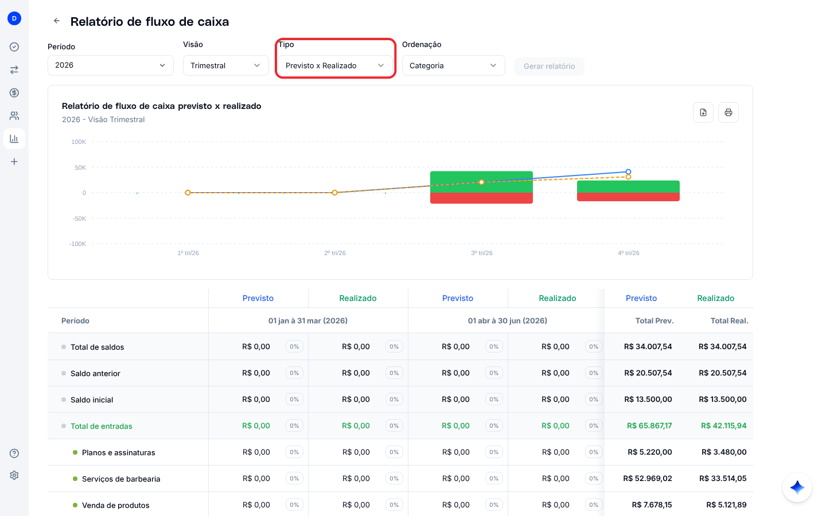Screen dimensions: 826x516
Task: Open the bar chart reports sidebar icon
Action: point(14,139)
